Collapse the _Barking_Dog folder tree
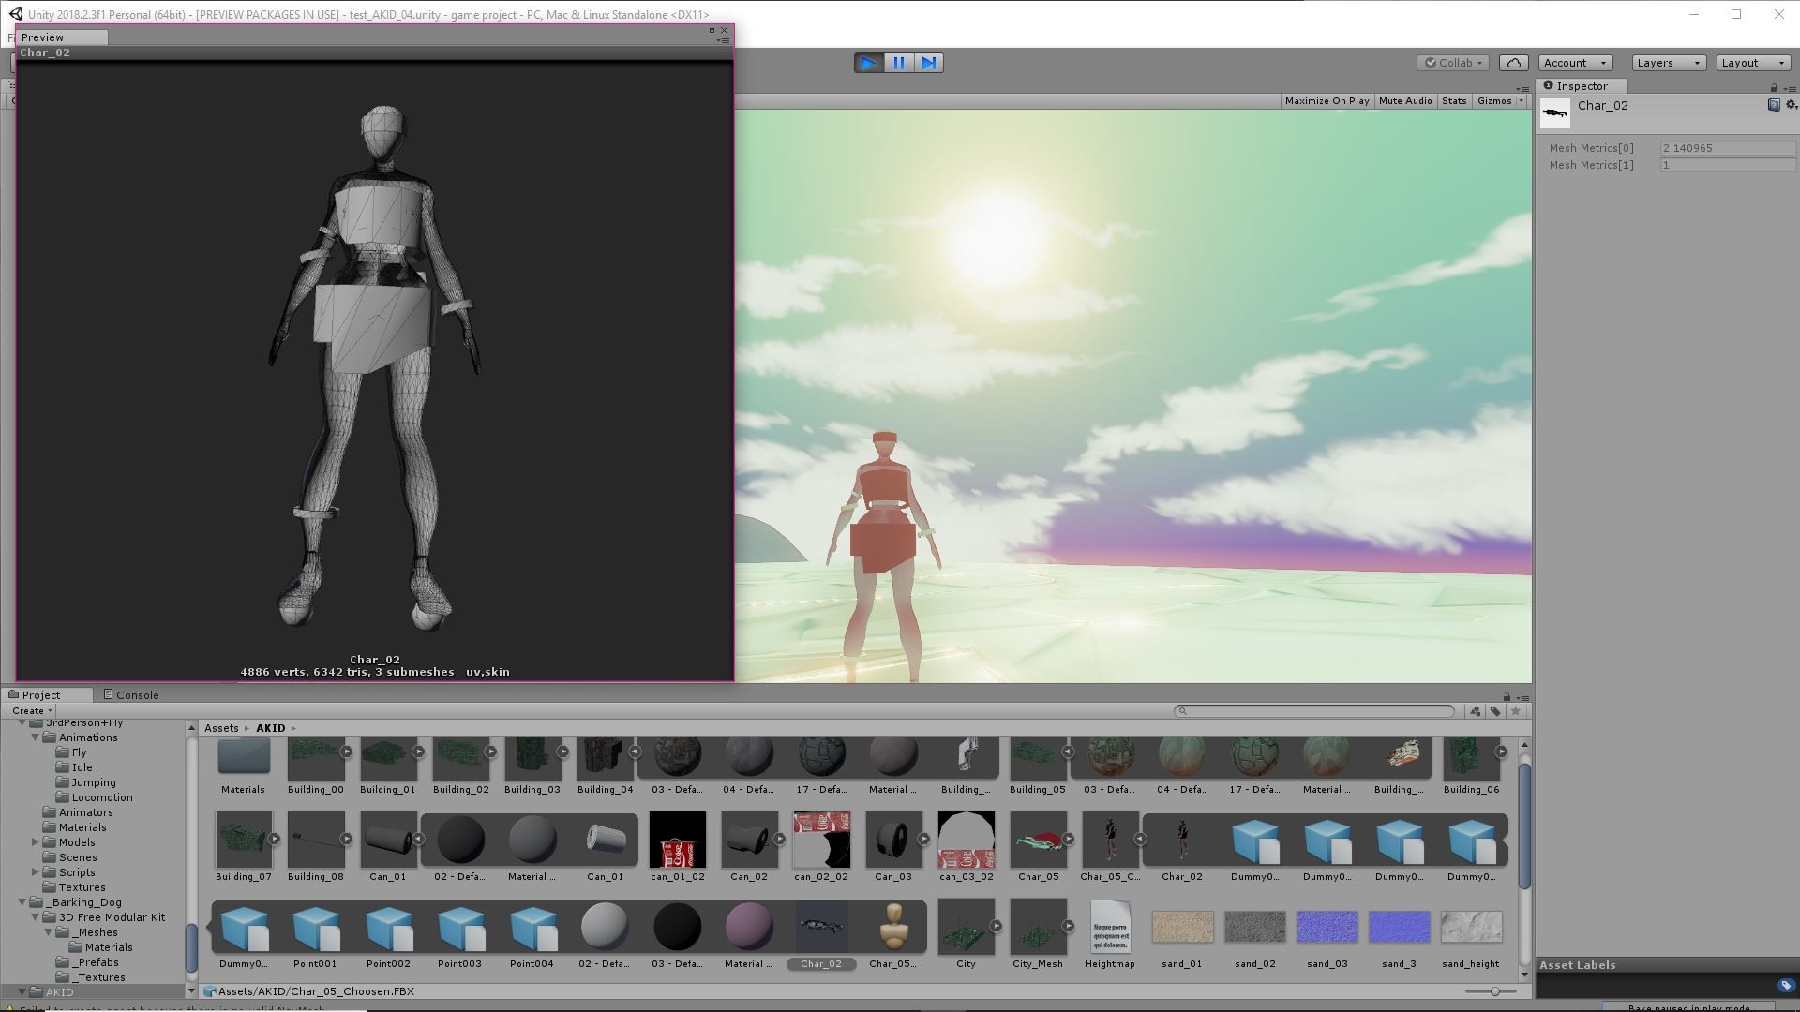The image size is (1800, 1012). (22, 902)
